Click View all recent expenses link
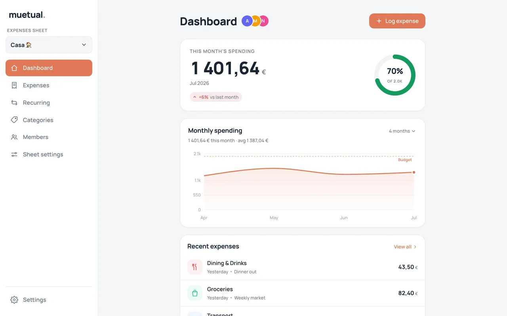 [405, 247]
